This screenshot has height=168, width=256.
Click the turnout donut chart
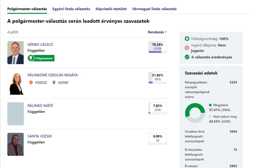click(x=195, y=113)
